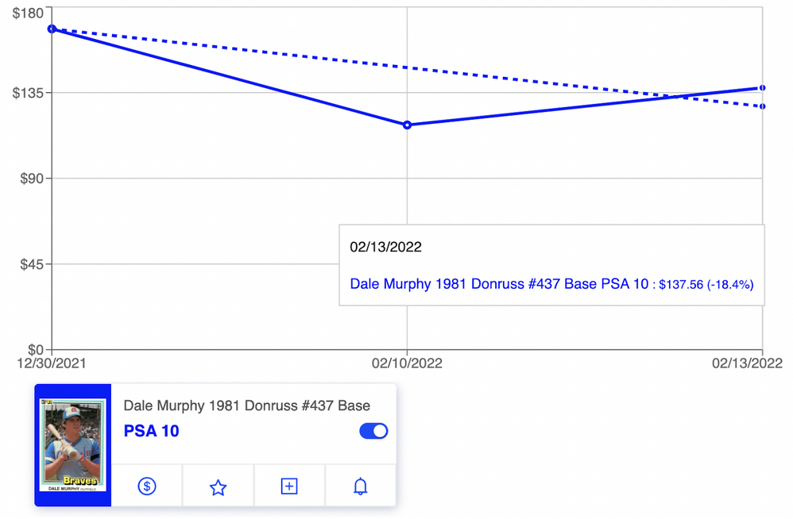The width and height of the screenshot is (793, 519).
Task: Click the "$180" y-axis label
Action: [x=29, y=13]
